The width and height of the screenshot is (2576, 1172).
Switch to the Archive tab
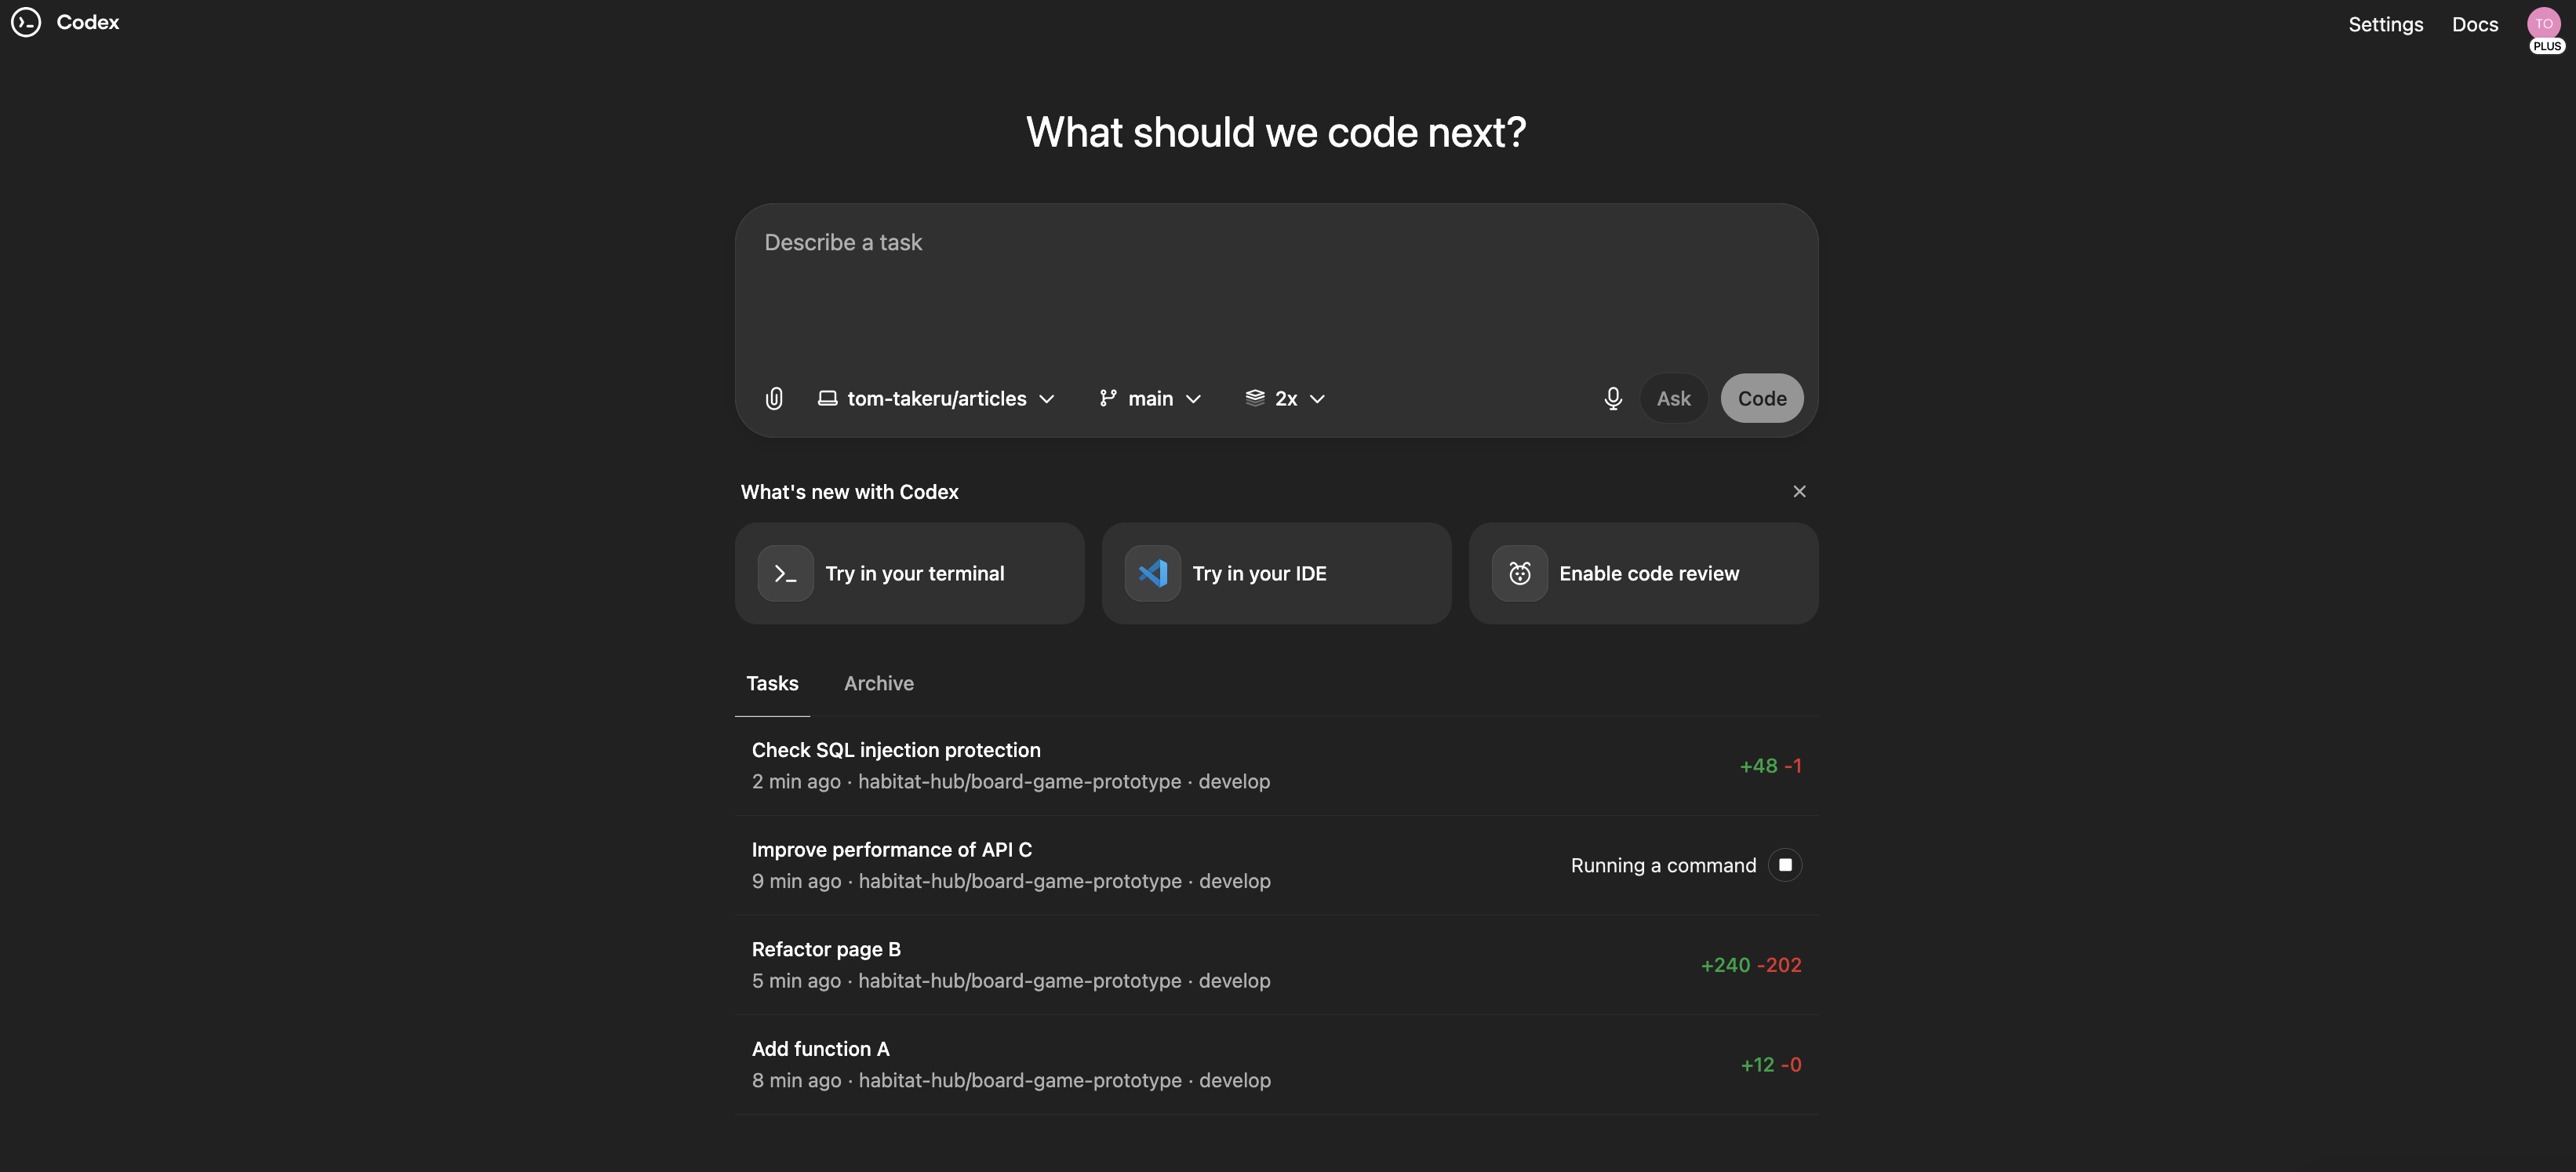point(878,683)
